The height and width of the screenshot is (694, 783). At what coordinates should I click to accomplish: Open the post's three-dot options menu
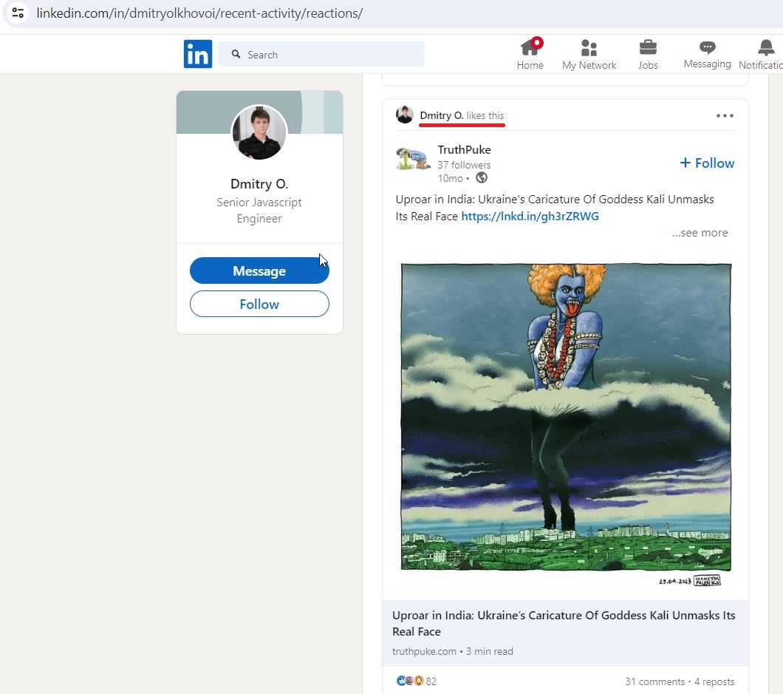tap(725, 115)
